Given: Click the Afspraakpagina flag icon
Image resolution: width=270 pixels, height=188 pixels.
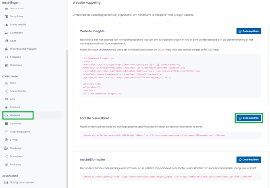Looking at the screenshot, I should (6, 132).
